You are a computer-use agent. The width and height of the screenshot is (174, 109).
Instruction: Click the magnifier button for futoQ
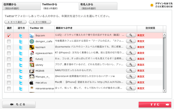pos(131,59)
